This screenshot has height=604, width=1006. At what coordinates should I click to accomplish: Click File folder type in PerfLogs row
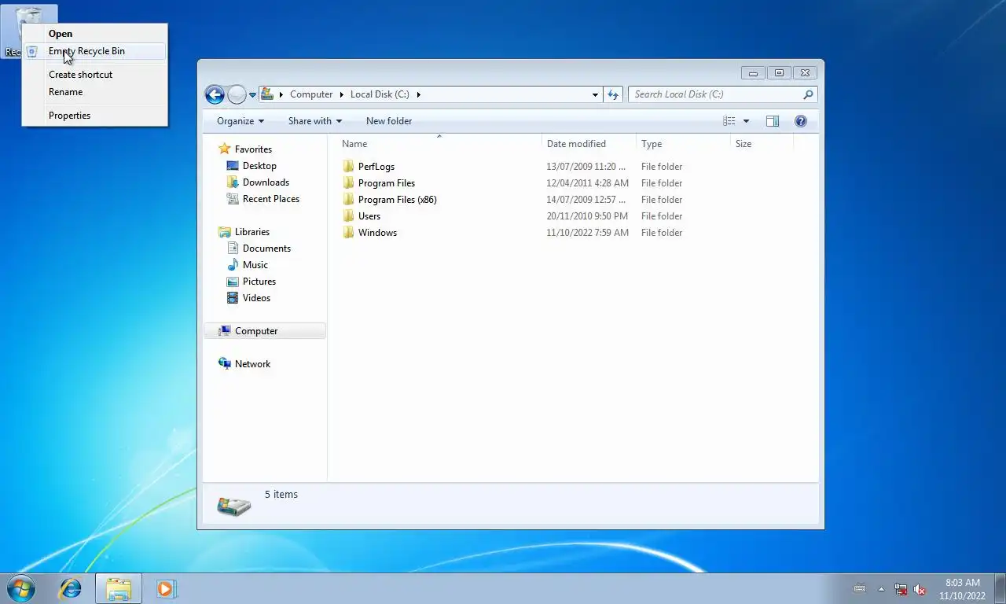(662, 167)
